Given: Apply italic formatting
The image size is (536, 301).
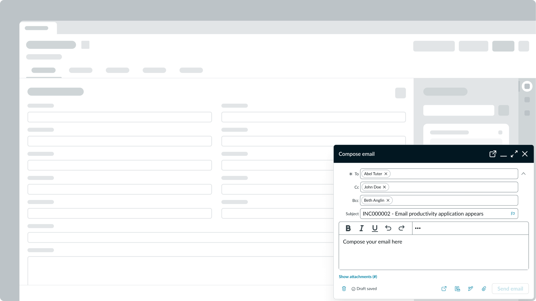Looking at the screenshot, I should coord(361,228).
